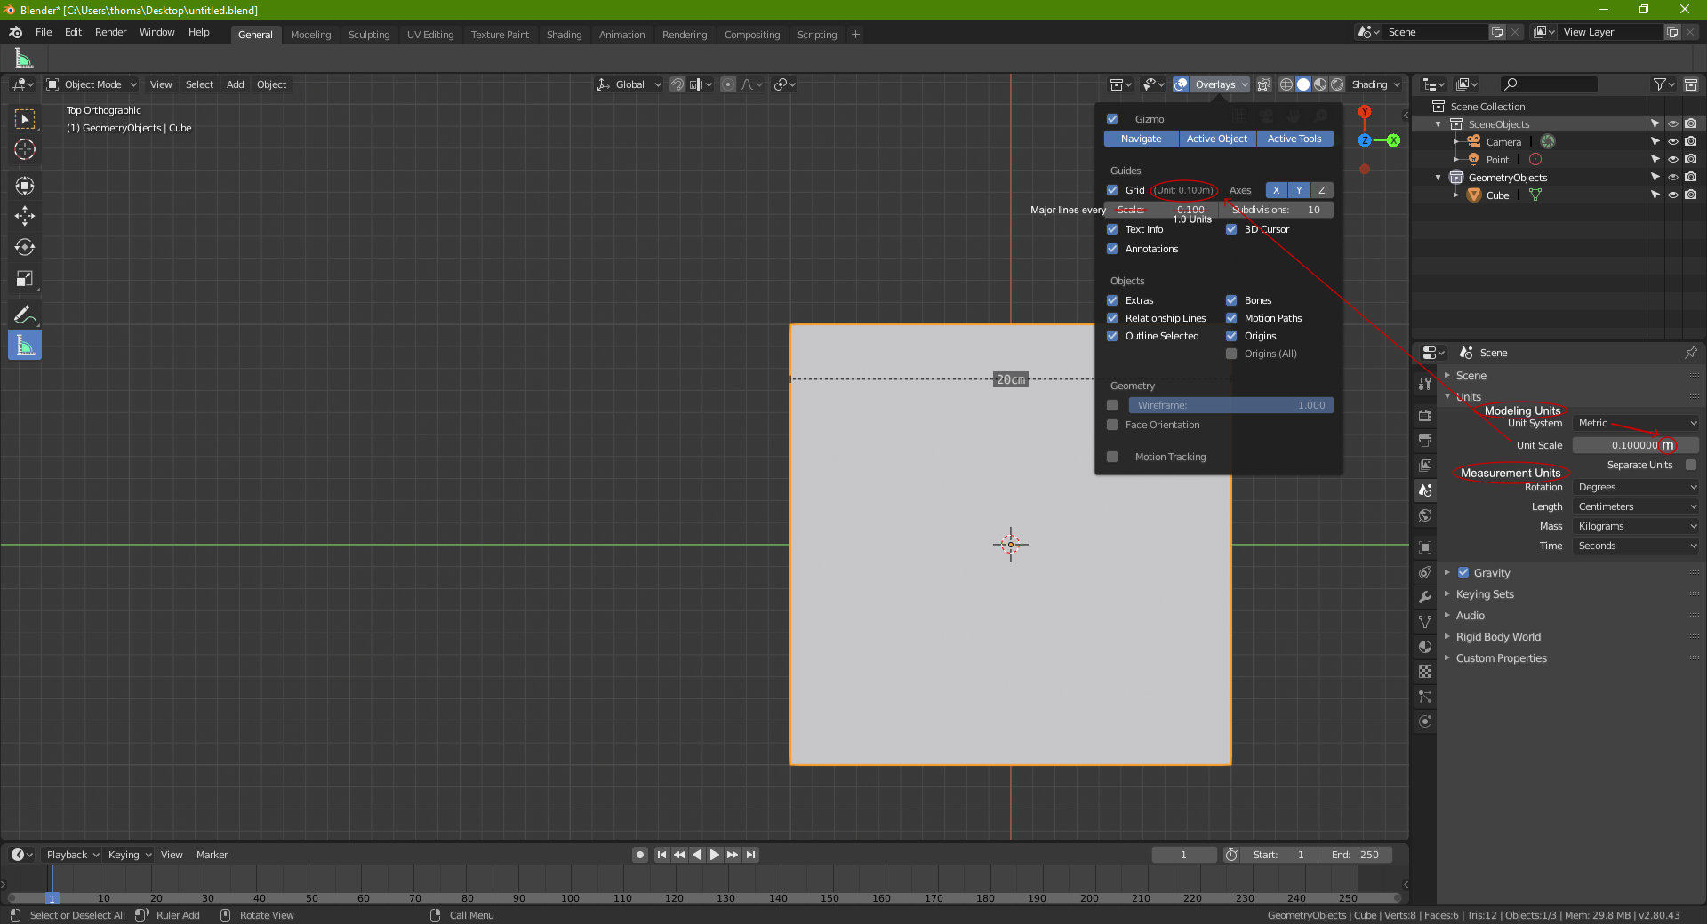Open Global transform orientation dropdown
This screenshot has height=924, width=1707.
pos(629,84)
